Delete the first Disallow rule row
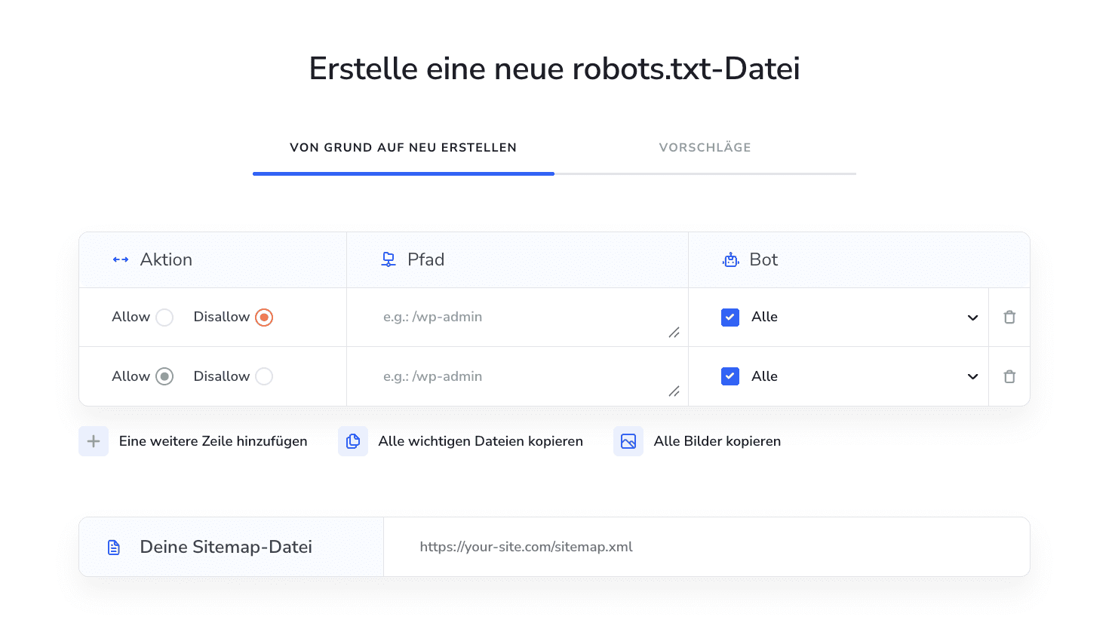This screenshot has height=629, width=1115. click(x=1009, y=317)
